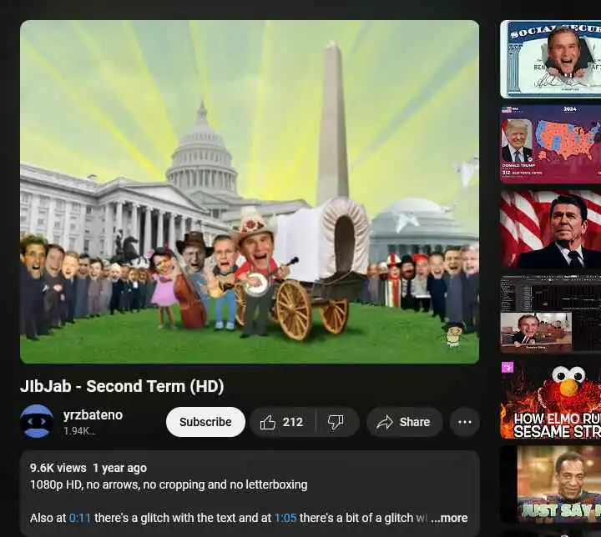The width and height of the screenshot is (601, 537).
Task: Open the 2024 electoral map video thumbnail
Action: click(551, 144)
